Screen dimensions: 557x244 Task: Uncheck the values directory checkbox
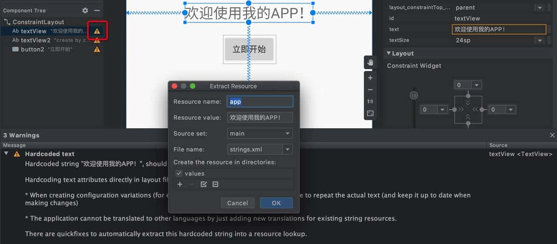click(x=178, y=173)
